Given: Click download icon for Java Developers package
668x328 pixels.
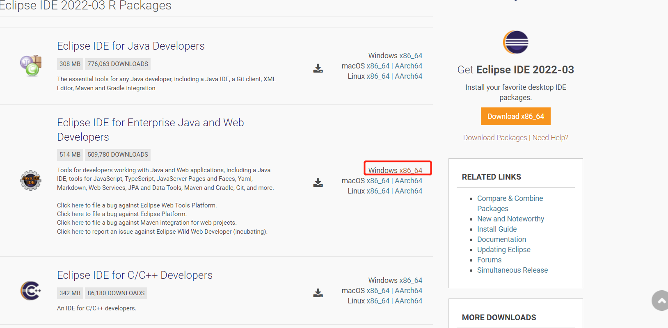Looking at the screenshot, I should click(x=318, y=68).
